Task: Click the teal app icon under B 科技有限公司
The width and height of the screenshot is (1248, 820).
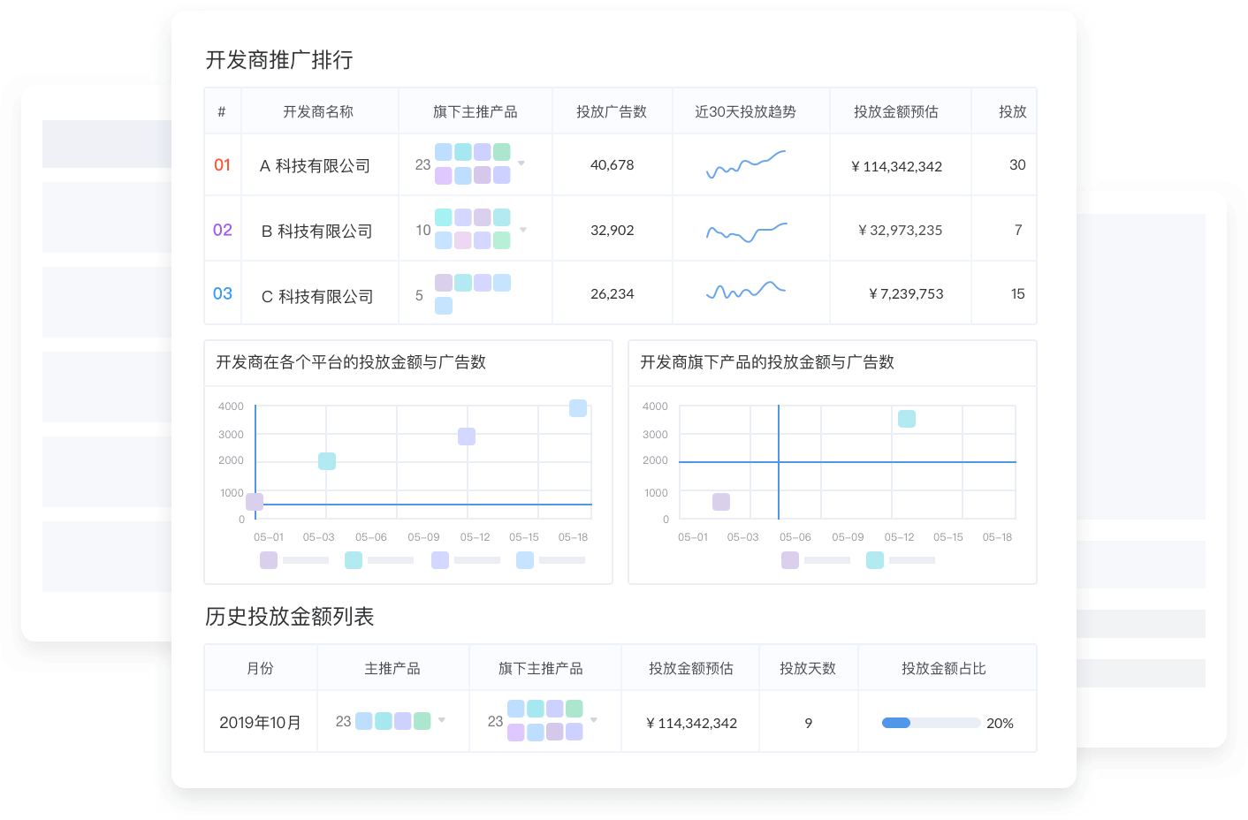Action: point(445,216)
